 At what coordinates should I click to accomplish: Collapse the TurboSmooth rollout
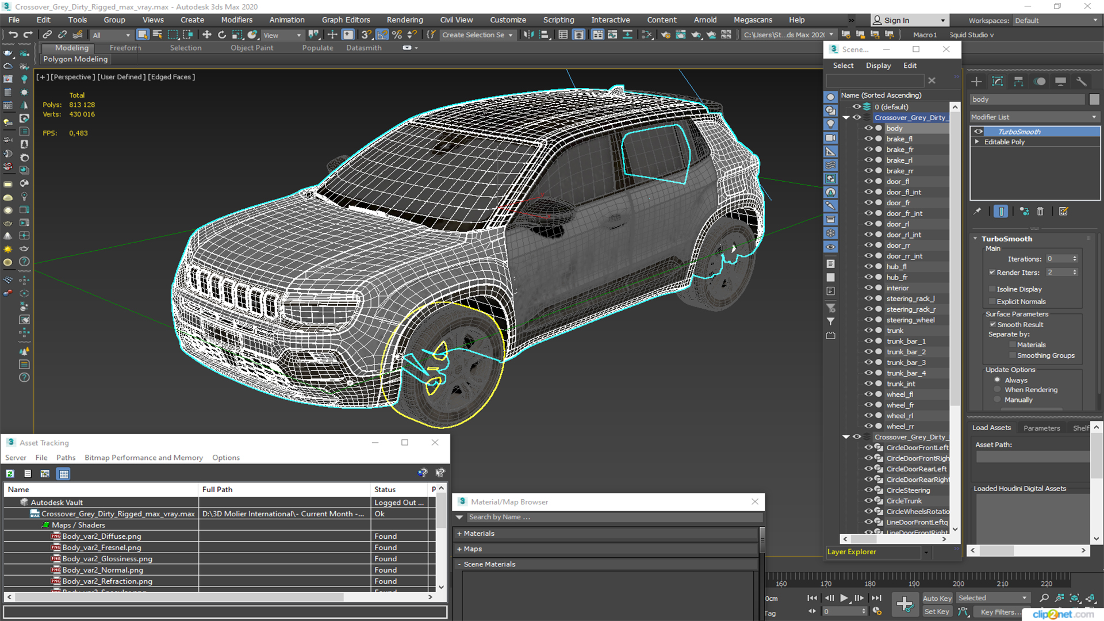tap(975, 239)
